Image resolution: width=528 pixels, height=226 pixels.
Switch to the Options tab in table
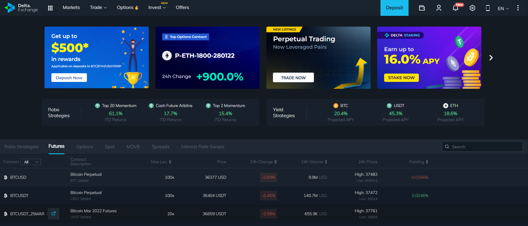click(85, 146)
